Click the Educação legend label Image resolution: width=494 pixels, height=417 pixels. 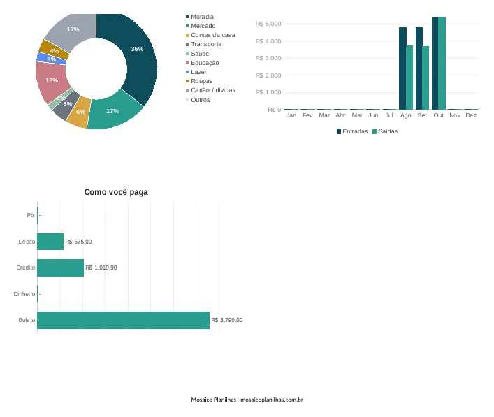coord(205,63)
